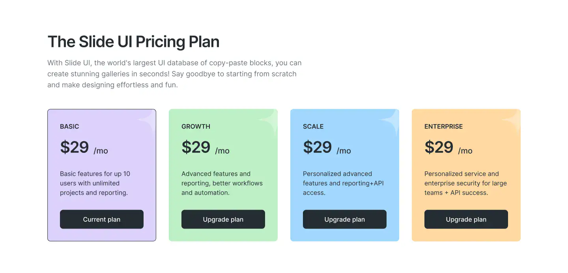
Task: Click the Basic plan description text
Action: 95,183
